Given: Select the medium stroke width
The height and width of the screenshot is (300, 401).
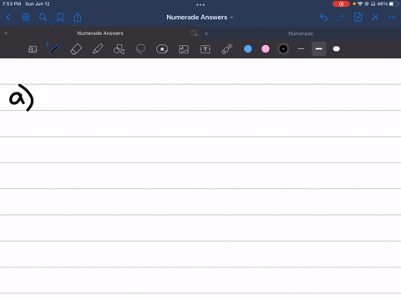Looking at the screenshot, I should [318, 49].
